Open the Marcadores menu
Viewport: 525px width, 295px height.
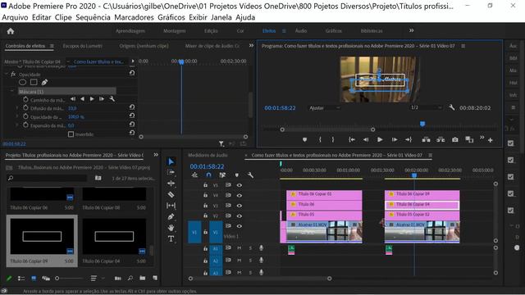tap(134, 17)
